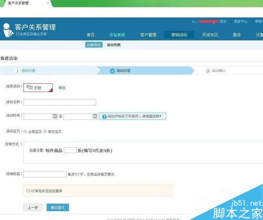Image resolution: width=263 pixels, height=220 pixels.
Task: Open the 无线专区 navigation tab
Action: tap(210, 35)
